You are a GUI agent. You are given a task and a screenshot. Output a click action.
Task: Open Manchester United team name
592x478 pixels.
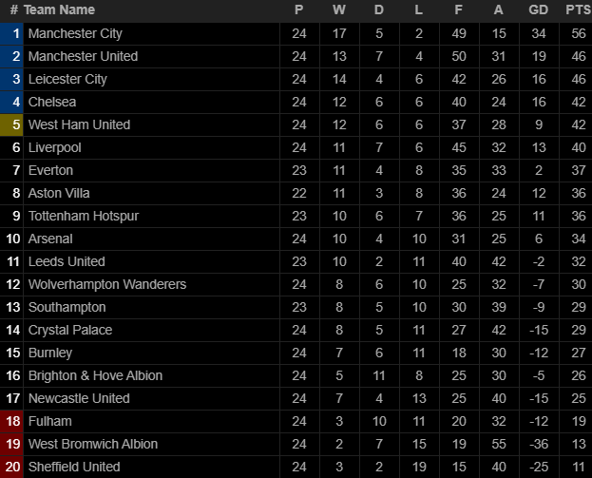tap(83, 56)
